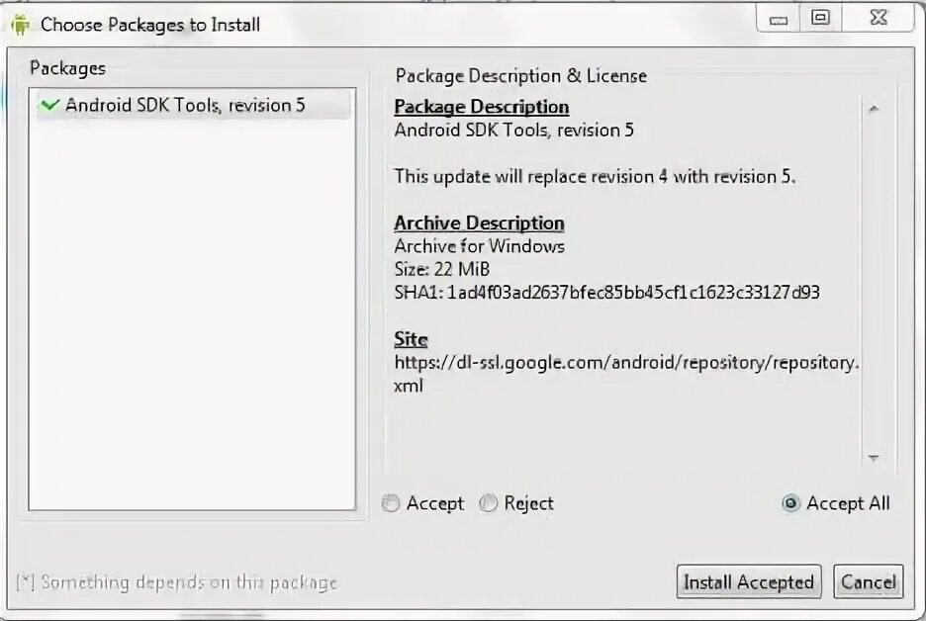The height and width of the screenshot is (621, 926).
Task: Click the Android robot icon in title bar
Action: 20,25
